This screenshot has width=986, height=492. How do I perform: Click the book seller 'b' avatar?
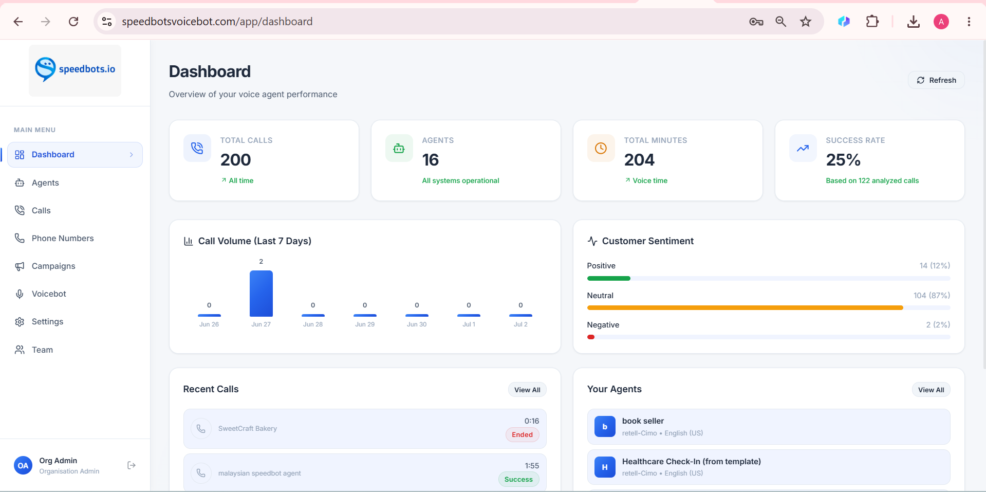click(x=605, y=427)
